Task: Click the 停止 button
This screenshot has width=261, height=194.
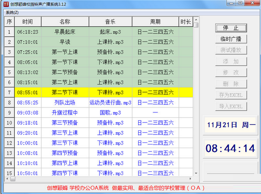Action: click(231, 28)
